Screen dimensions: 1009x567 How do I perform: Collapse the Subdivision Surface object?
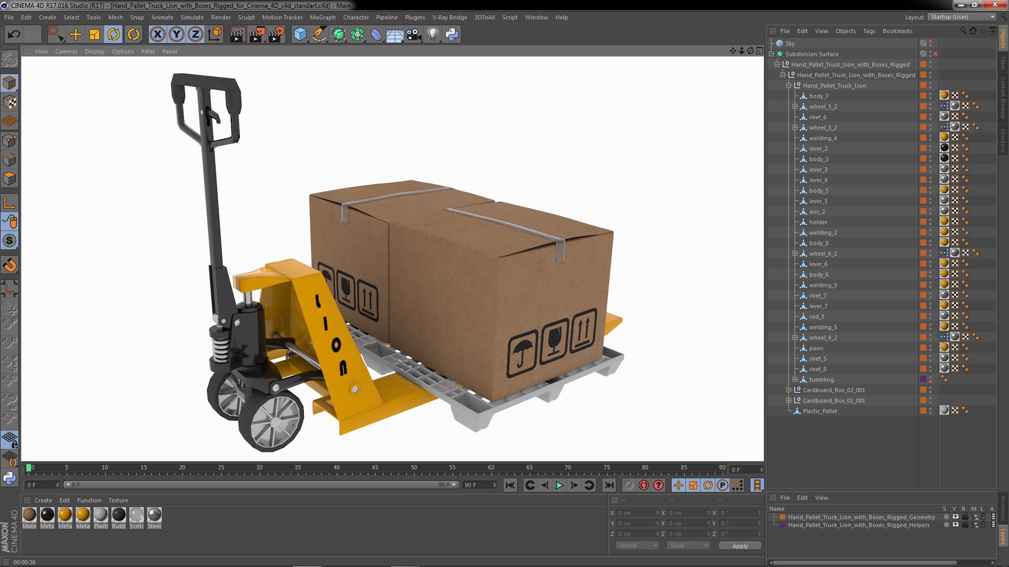pos(771,54)
